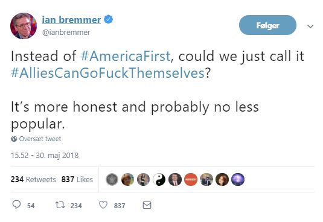
Task: Click the @ianbremmer handle
Action: coord(66,33)
